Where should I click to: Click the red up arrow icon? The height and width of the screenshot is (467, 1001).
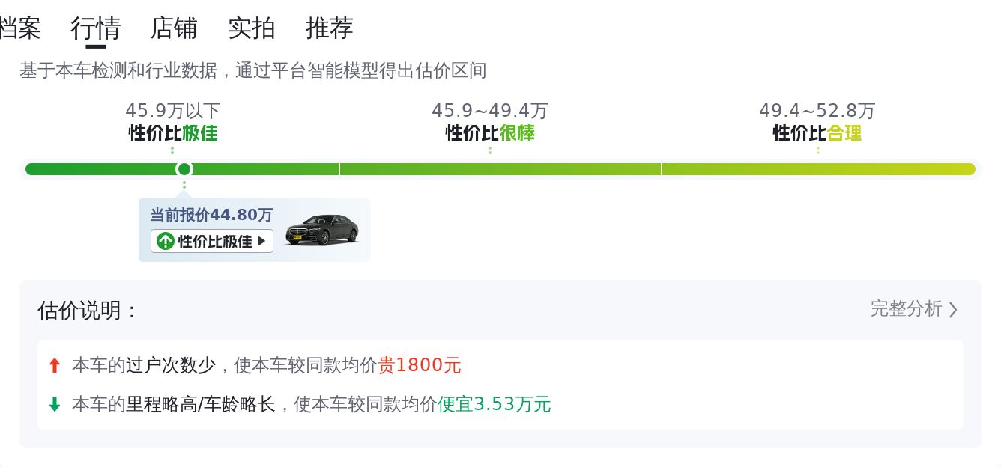pos(54,365)
